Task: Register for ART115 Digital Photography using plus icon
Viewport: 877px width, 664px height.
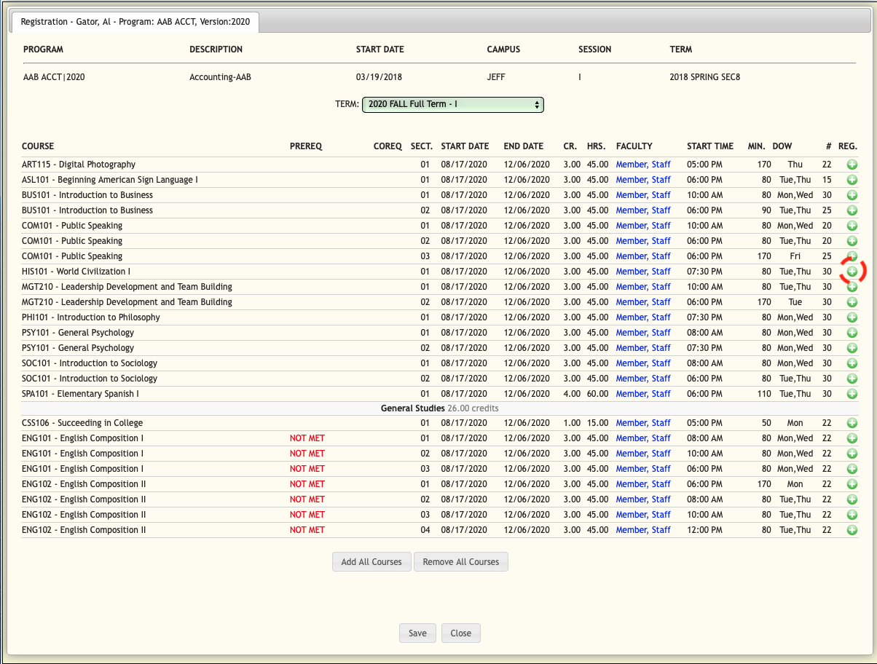Action: click(x=852, y=165)
